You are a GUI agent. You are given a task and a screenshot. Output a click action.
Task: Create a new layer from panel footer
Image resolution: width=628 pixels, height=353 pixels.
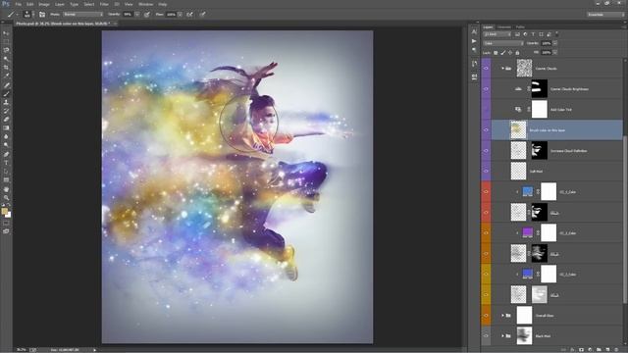607,350
